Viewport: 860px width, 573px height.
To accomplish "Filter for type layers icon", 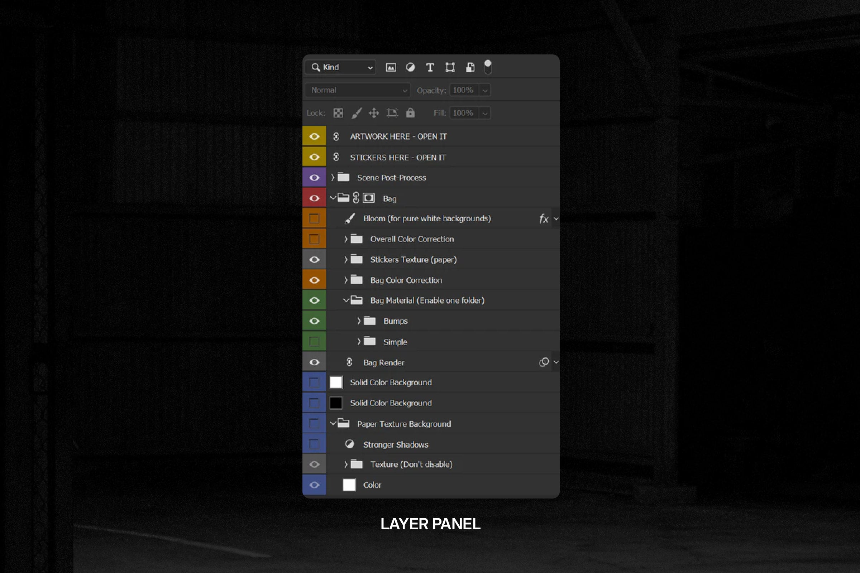I will tap(430, 67).
